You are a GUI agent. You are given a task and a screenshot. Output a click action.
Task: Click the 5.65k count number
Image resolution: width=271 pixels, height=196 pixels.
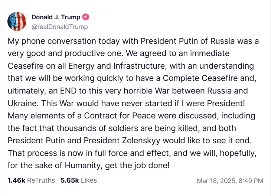70,180
